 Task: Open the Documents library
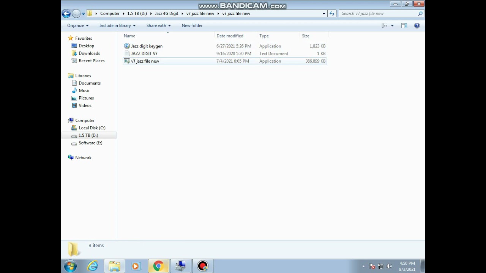[x=90, y=83]
